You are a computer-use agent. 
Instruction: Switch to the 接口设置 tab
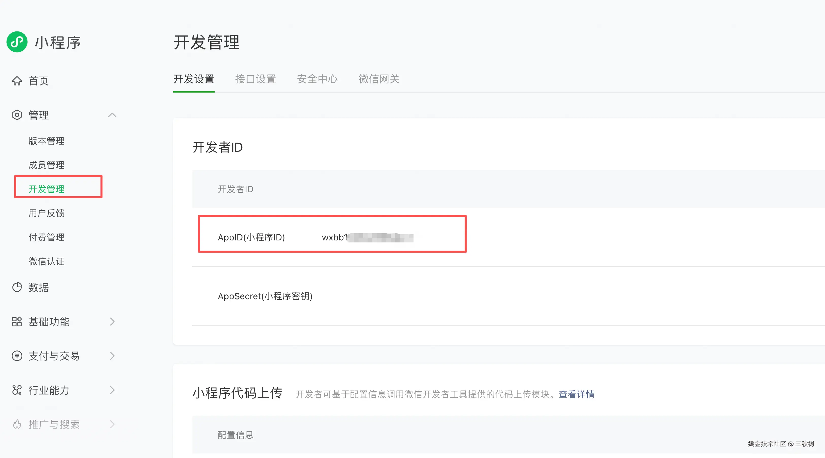point(255,79)
